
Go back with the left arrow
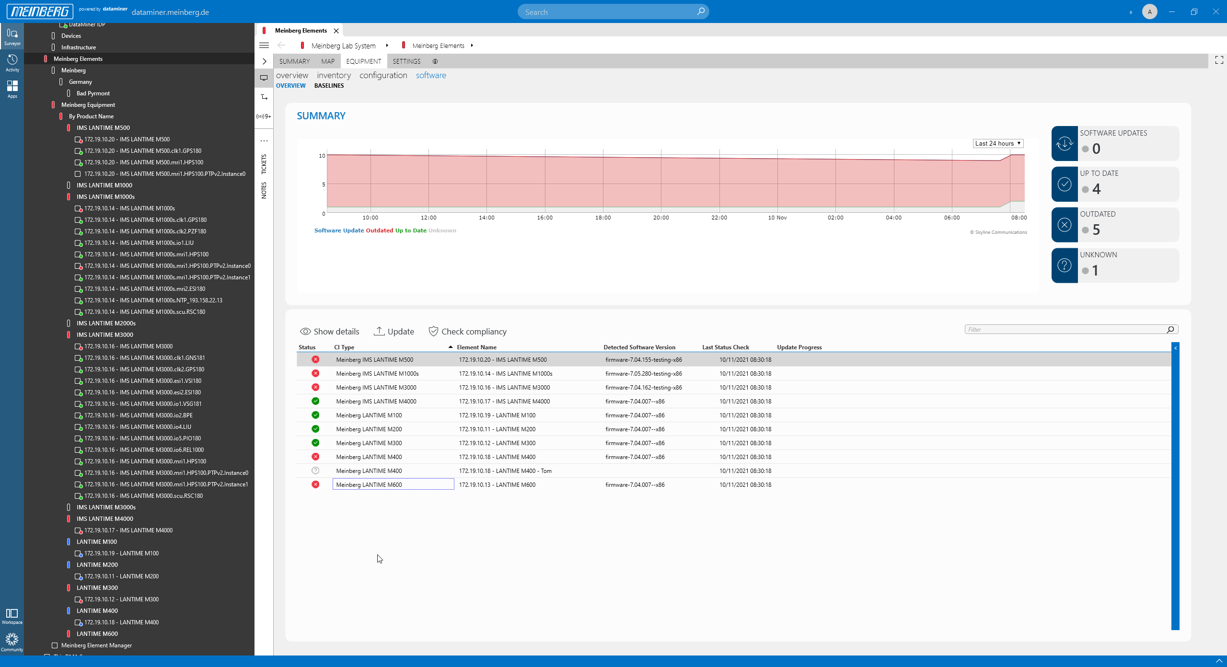click(x=281, y=46)
